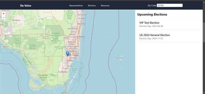The image size is (205, 94).
Task: Click the Princeton map label
Action: coord(66,68)
